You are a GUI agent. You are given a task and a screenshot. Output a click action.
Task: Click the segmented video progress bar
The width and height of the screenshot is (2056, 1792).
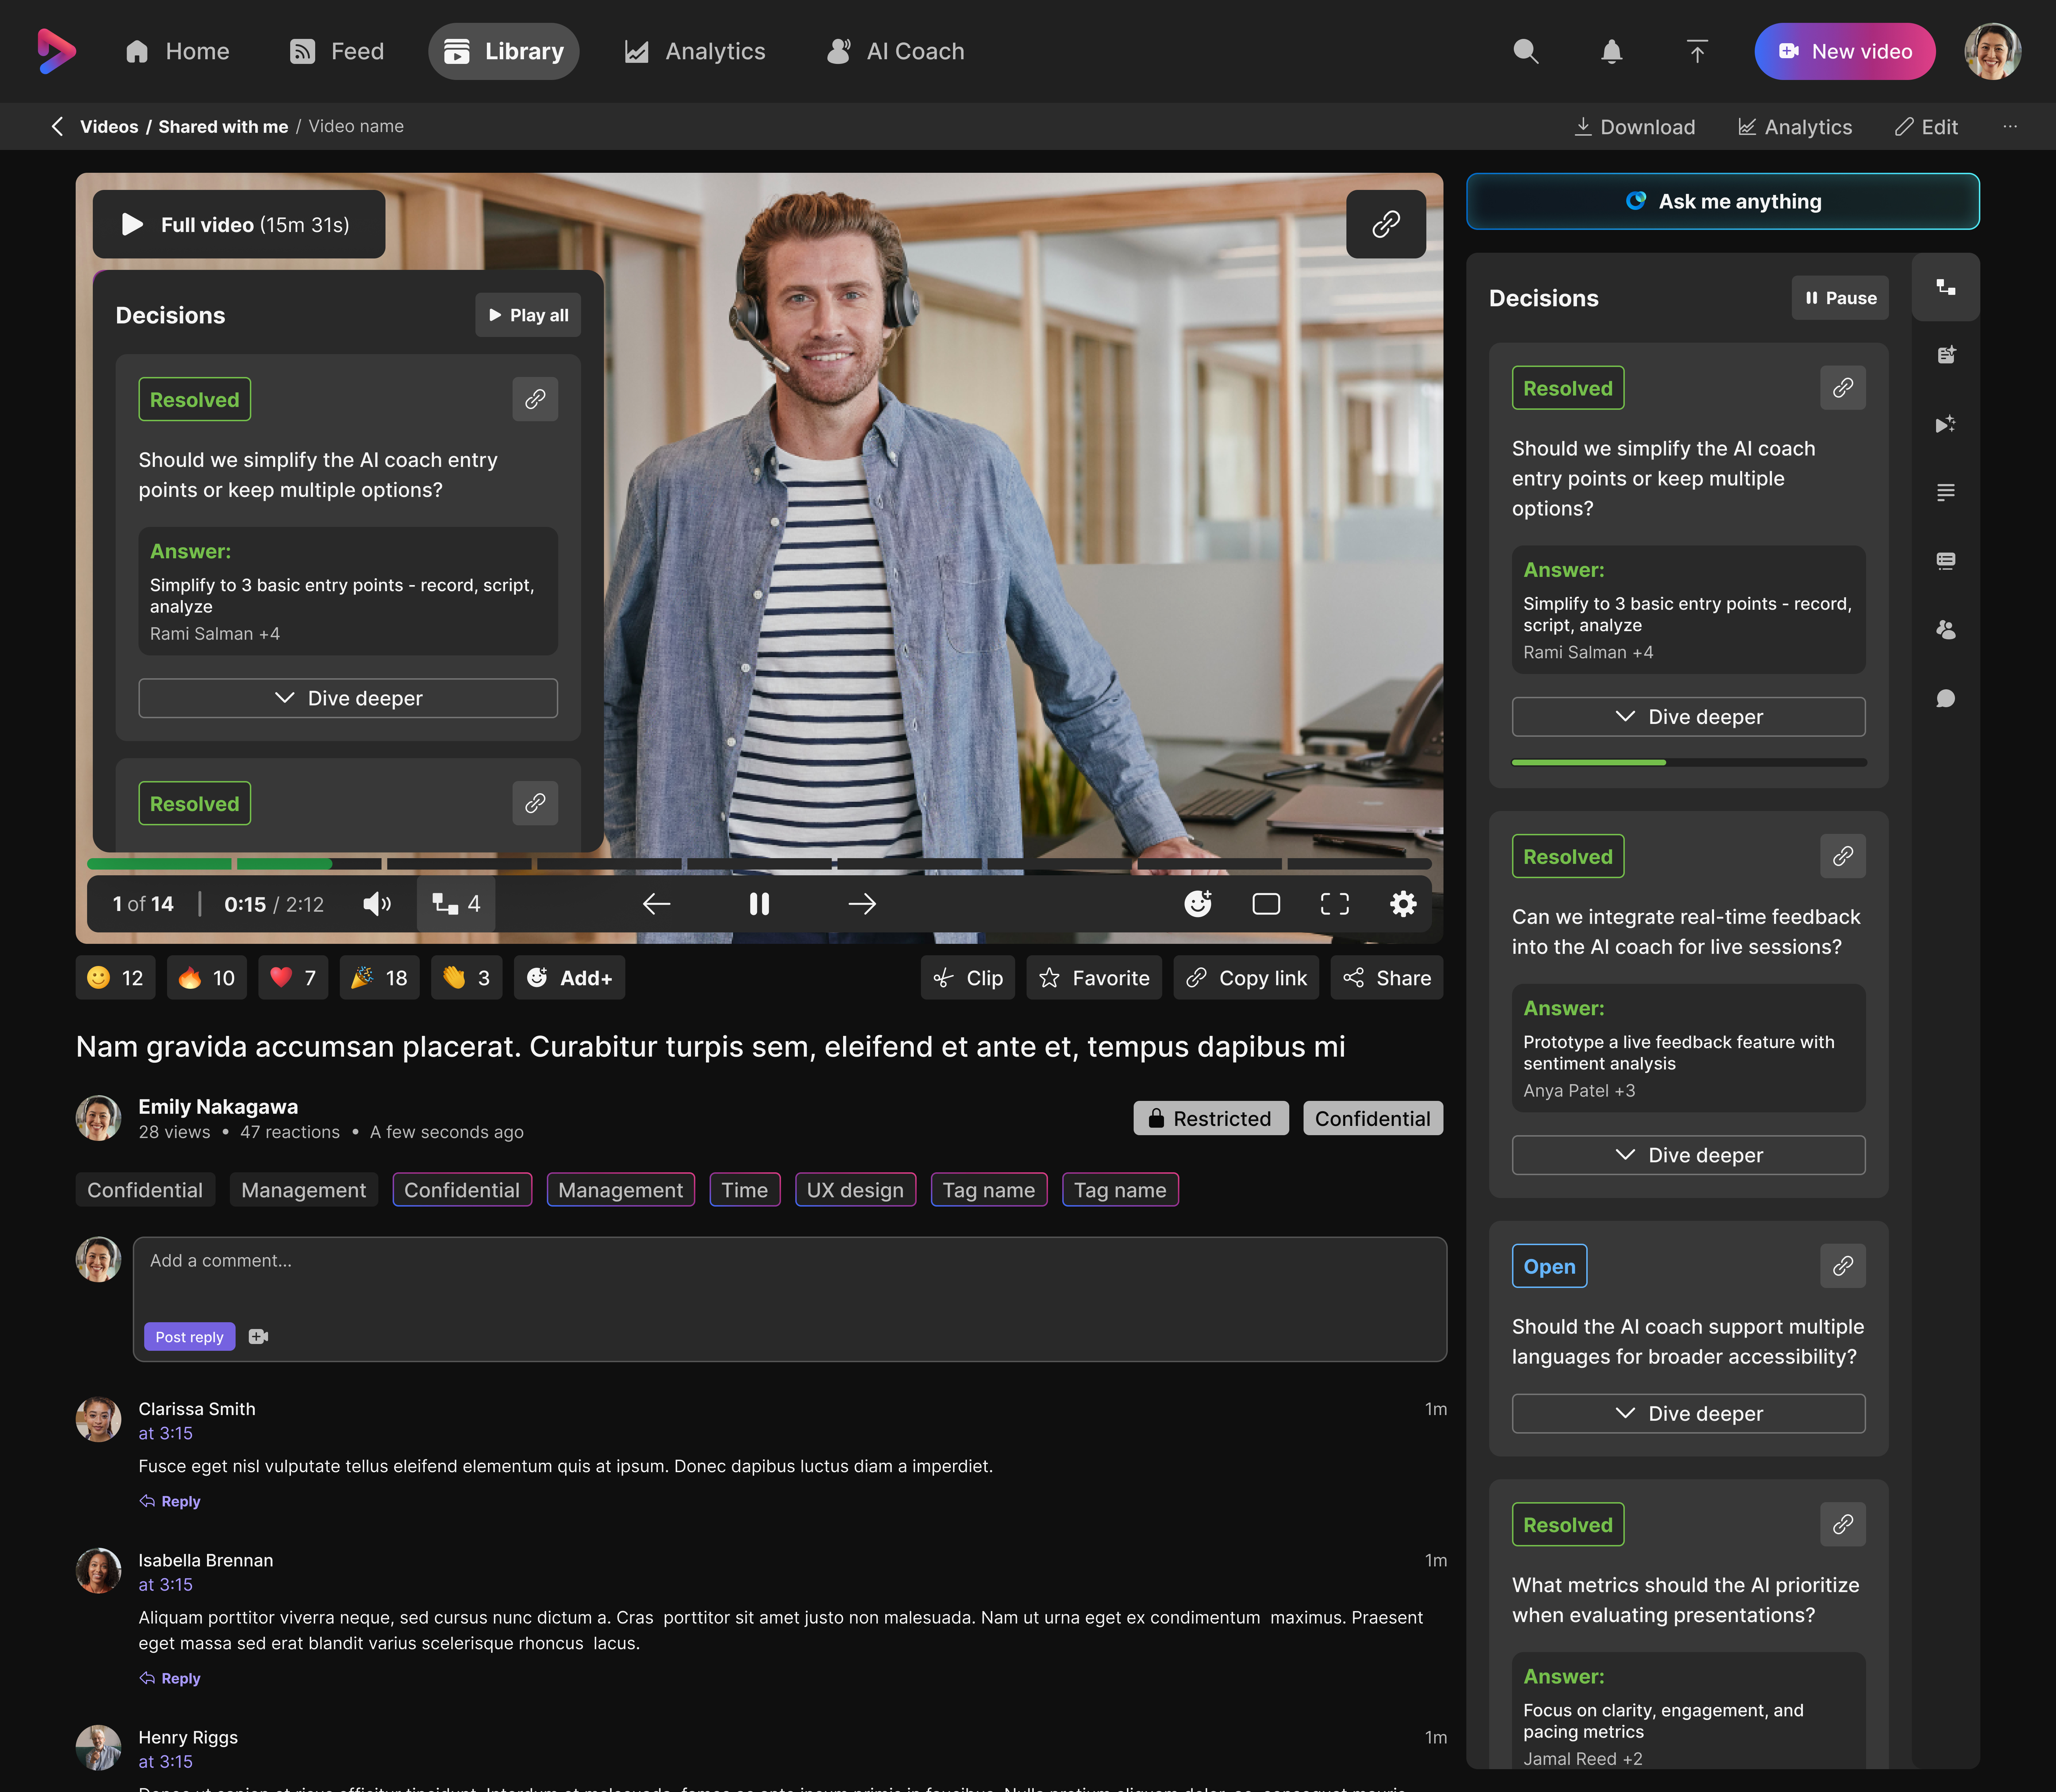point(759,863)
